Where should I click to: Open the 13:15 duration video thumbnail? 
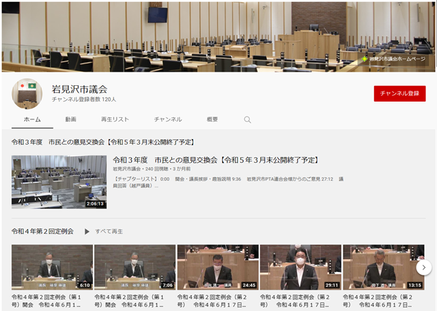click(382, 267)
